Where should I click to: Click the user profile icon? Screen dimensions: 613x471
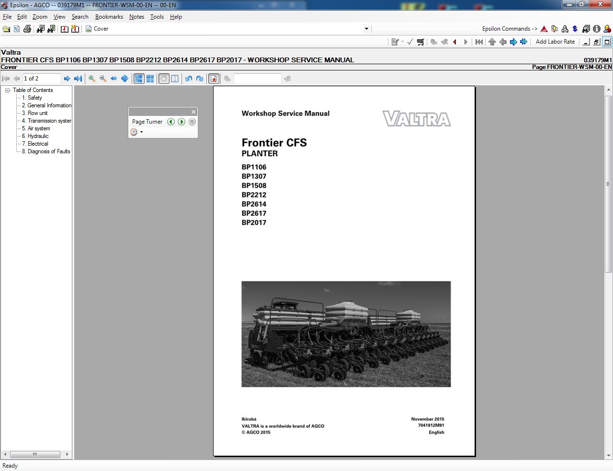click(x=607, y=29)
